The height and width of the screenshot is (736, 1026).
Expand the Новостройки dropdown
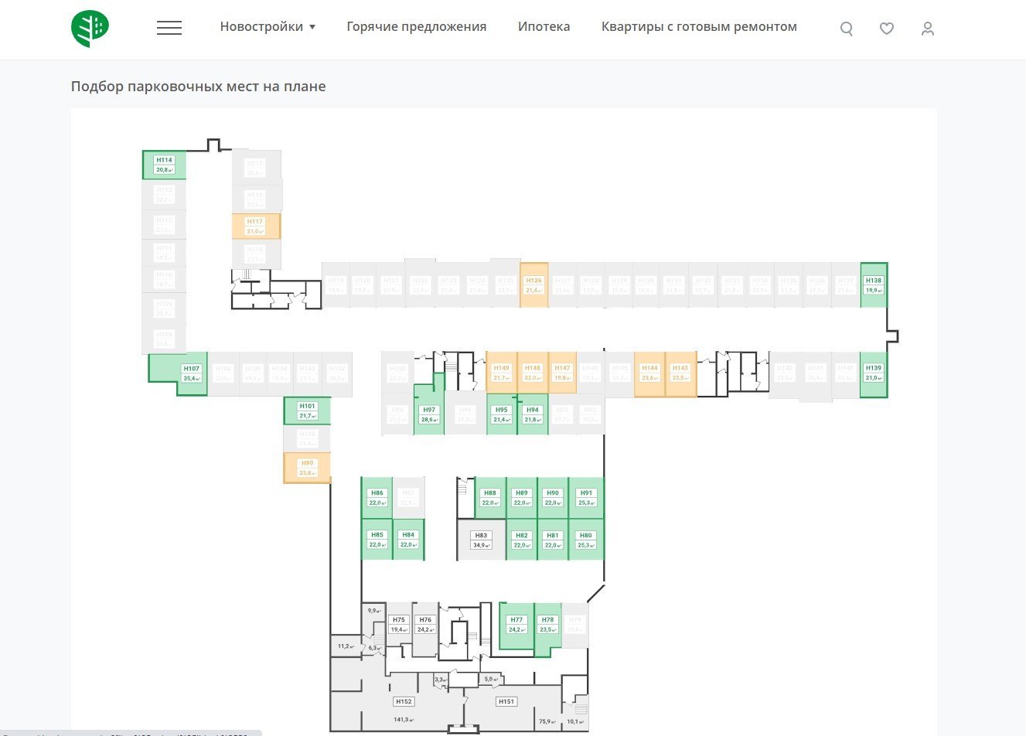click(x=268, y=26)
